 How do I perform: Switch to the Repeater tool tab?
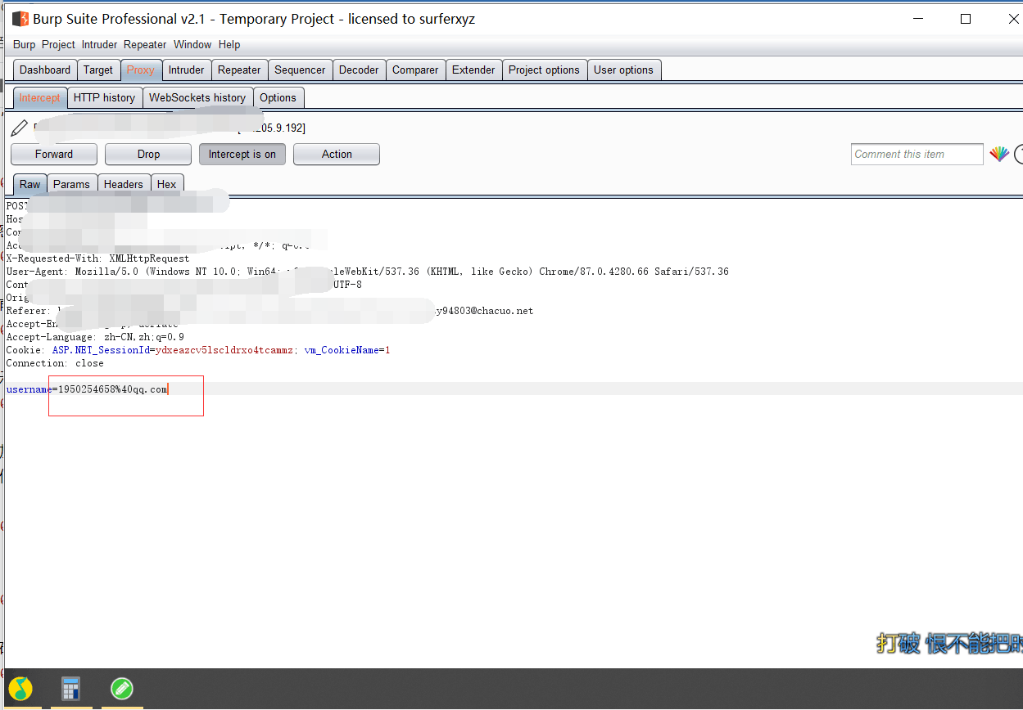[239, 70]
